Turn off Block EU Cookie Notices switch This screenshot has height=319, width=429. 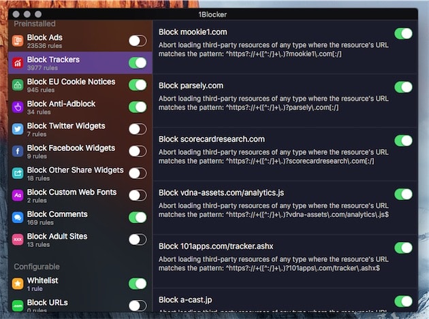click(138, 85)
